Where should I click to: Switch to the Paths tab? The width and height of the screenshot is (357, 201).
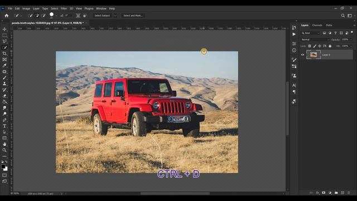(x=329, y=25)
